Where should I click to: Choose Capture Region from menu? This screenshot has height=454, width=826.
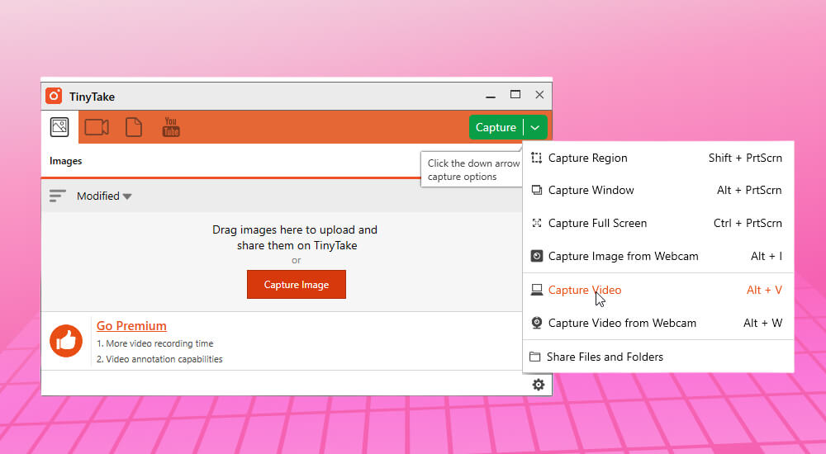[x=658, y=158]
